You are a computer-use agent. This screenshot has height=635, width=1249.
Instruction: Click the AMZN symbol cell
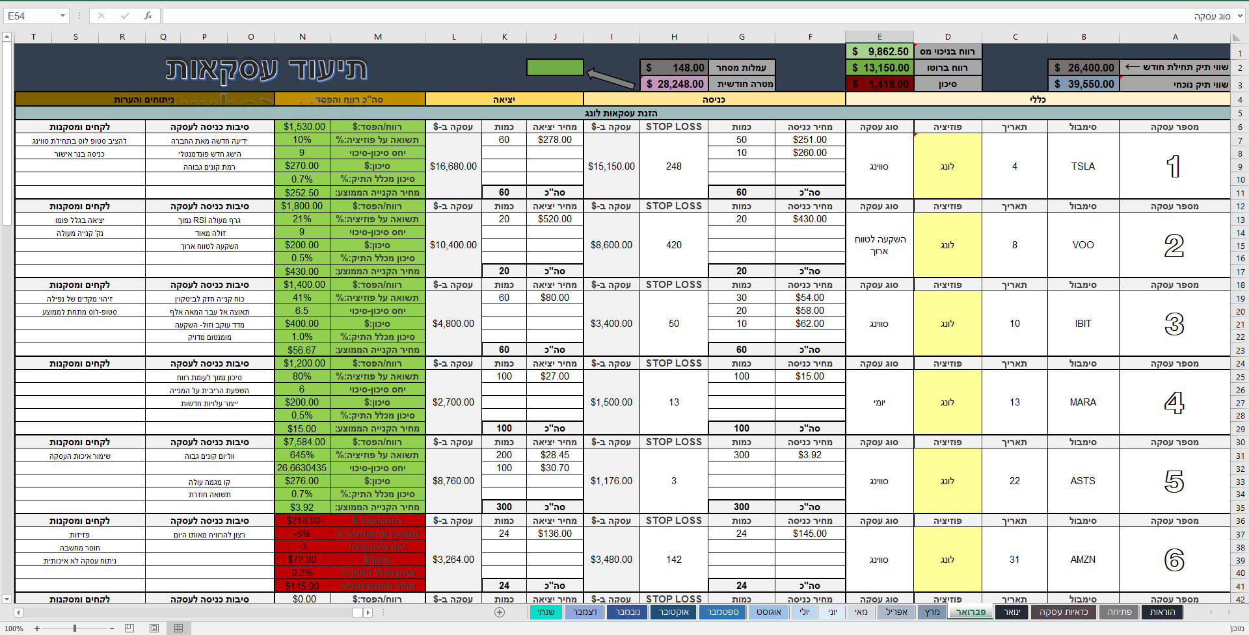click(x=1083, y=560)
